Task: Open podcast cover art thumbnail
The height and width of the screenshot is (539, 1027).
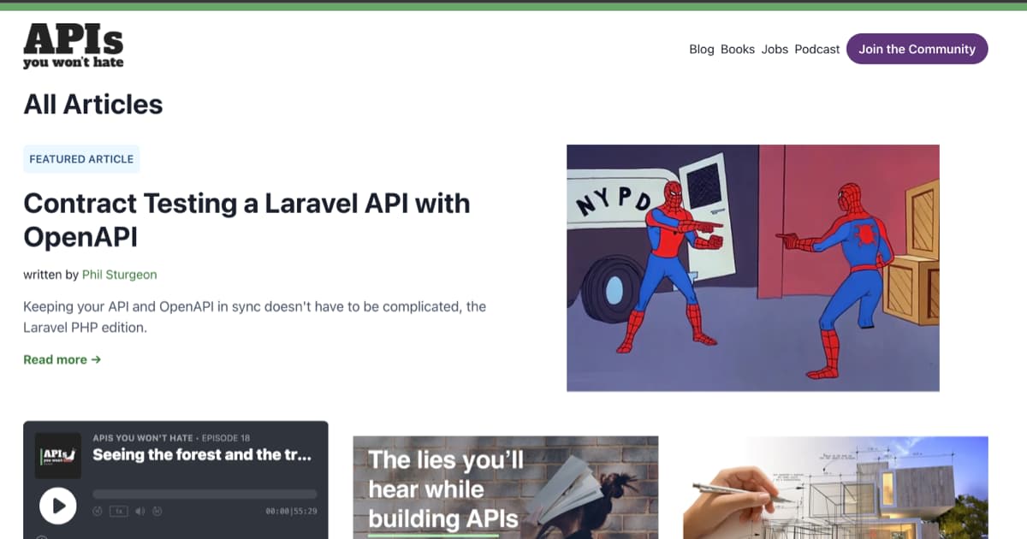Action: coord(58,455)
